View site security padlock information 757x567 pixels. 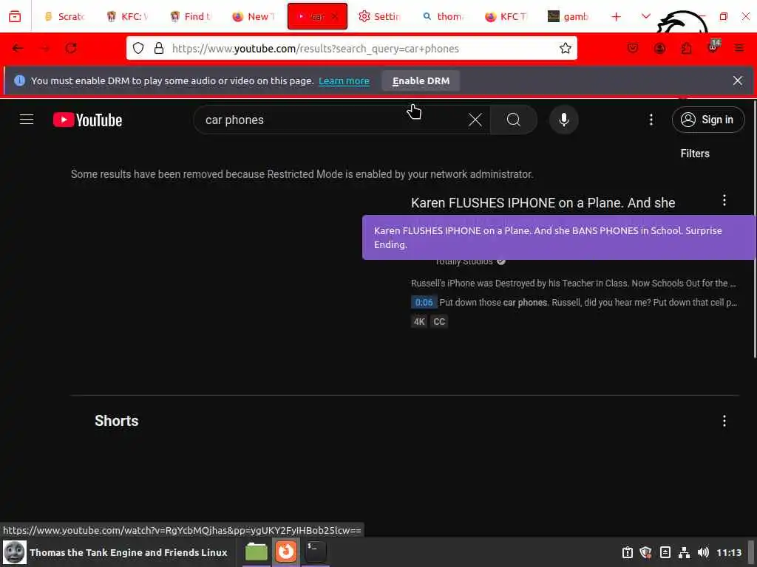pos(159,48)
